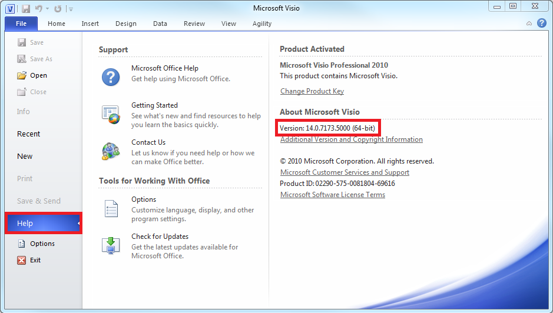This screenshot has height=313, width=553.
Task: Click the Change Product Key link
Action: pos(312,91)
